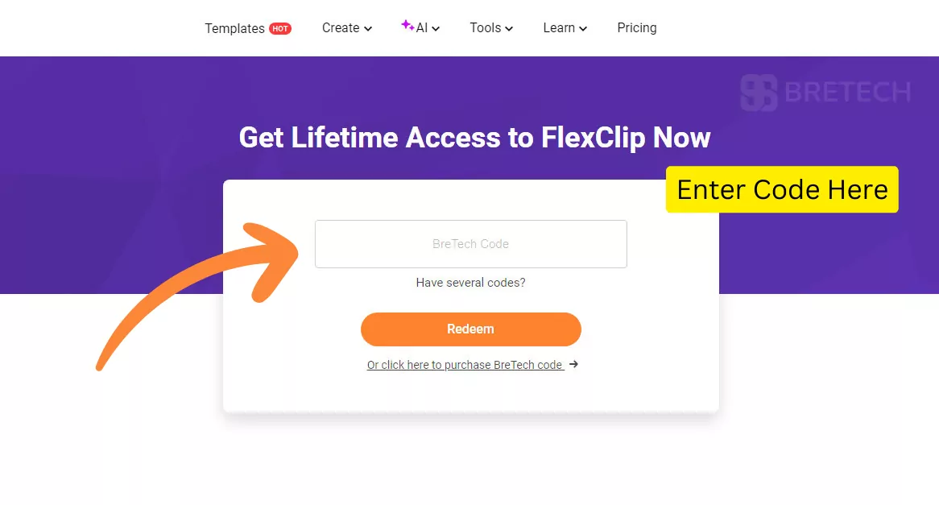Click inside the BreTech Code input field
This screenshot has width=939, height=505.
pyautogui.click(x=470, y=244)
